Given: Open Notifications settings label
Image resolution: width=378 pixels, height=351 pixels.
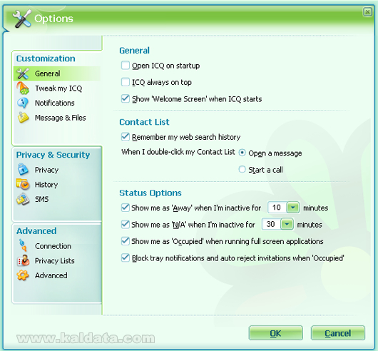Looking at the screenshot, I should (x=55, y=103).
